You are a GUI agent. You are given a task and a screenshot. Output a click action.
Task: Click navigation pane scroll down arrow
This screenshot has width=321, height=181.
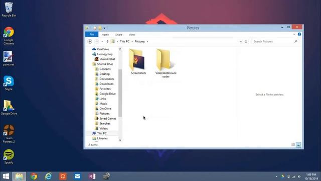(x=120, y=140)
